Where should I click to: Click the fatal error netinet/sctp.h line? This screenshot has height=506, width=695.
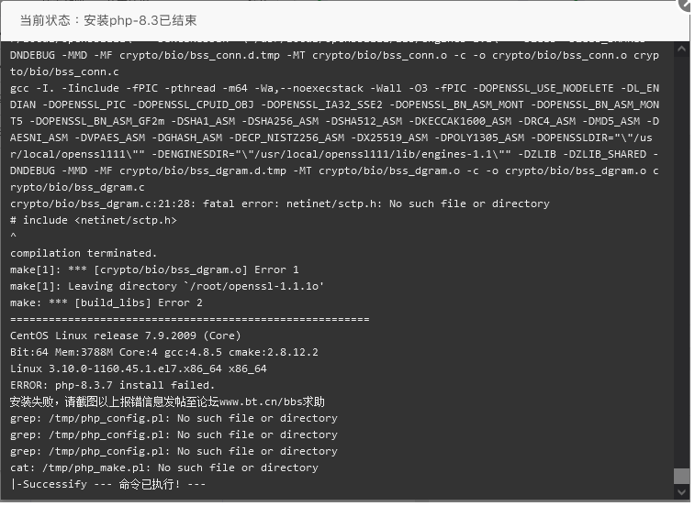(280, 203)
